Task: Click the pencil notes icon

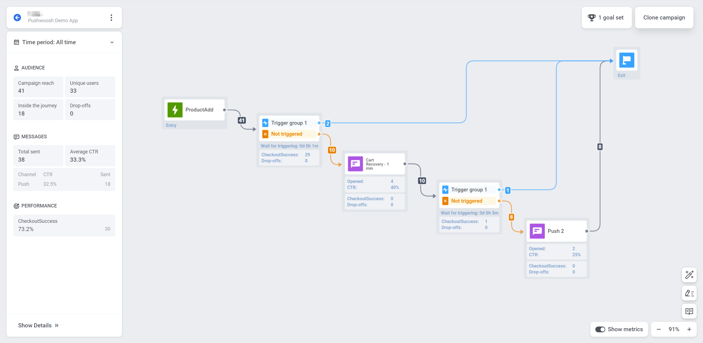Action: [689, 293]
